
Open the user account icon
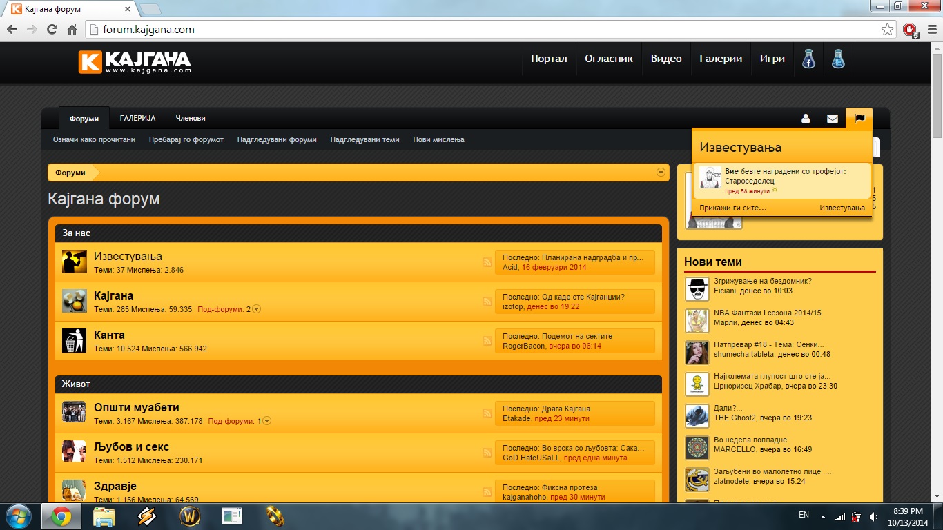(805, 119)
